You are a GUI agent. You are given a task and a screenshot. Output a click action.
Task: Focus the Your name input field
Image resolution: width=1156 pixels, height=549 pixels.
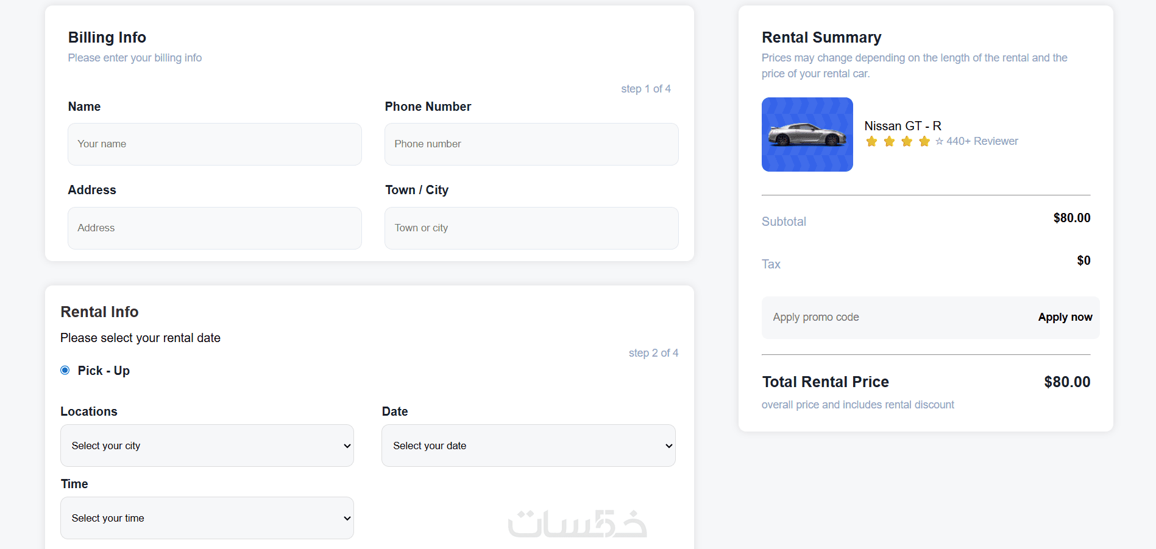click(215, 144)
